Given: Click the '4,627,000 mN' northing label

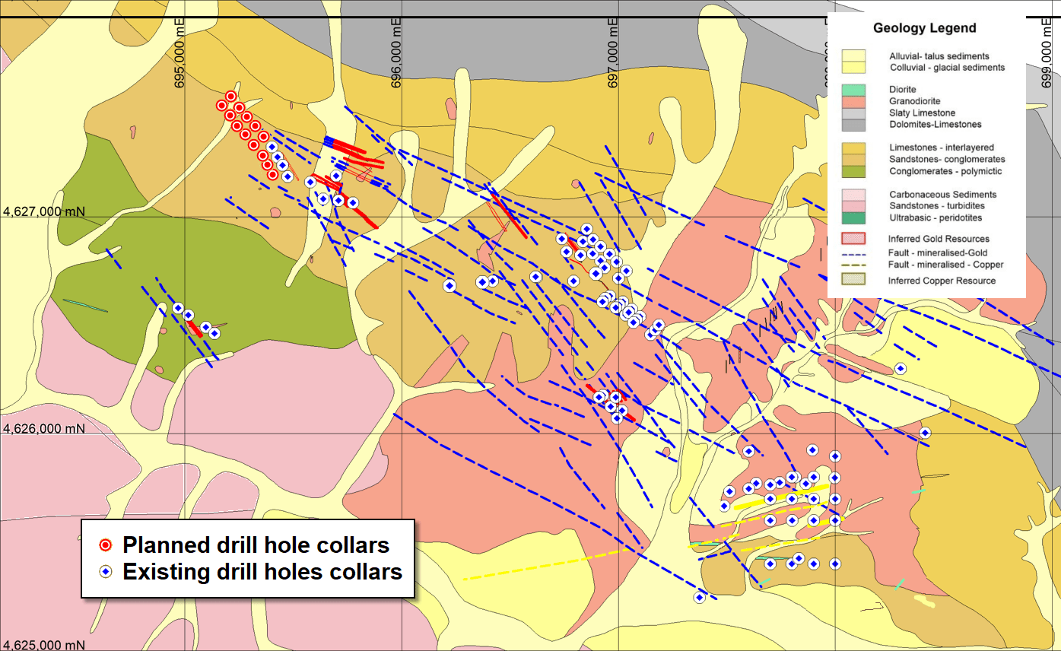Looking at the screenshot, I should (x=44, y=211).
